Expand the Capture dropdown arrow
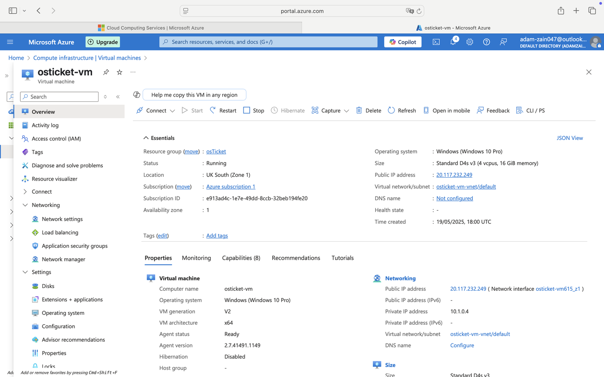604x377 pixels. coord(346,111)
